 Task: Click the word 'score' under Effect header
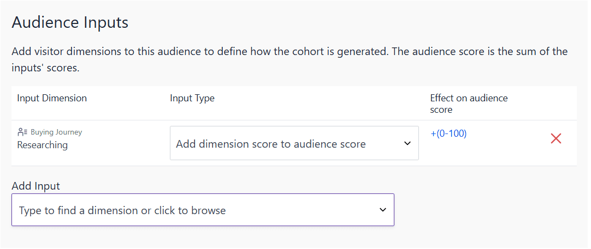coord(441,110)
